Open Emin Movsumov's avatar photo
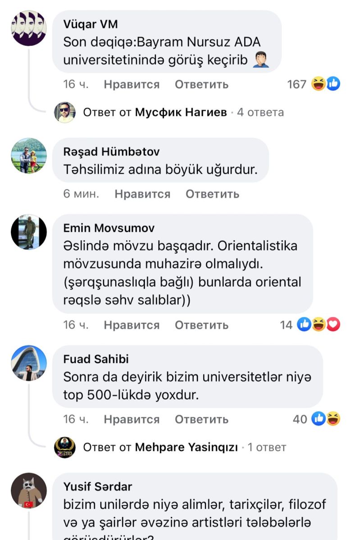Viewport: 351px width, 540px height. coord(29,232)
